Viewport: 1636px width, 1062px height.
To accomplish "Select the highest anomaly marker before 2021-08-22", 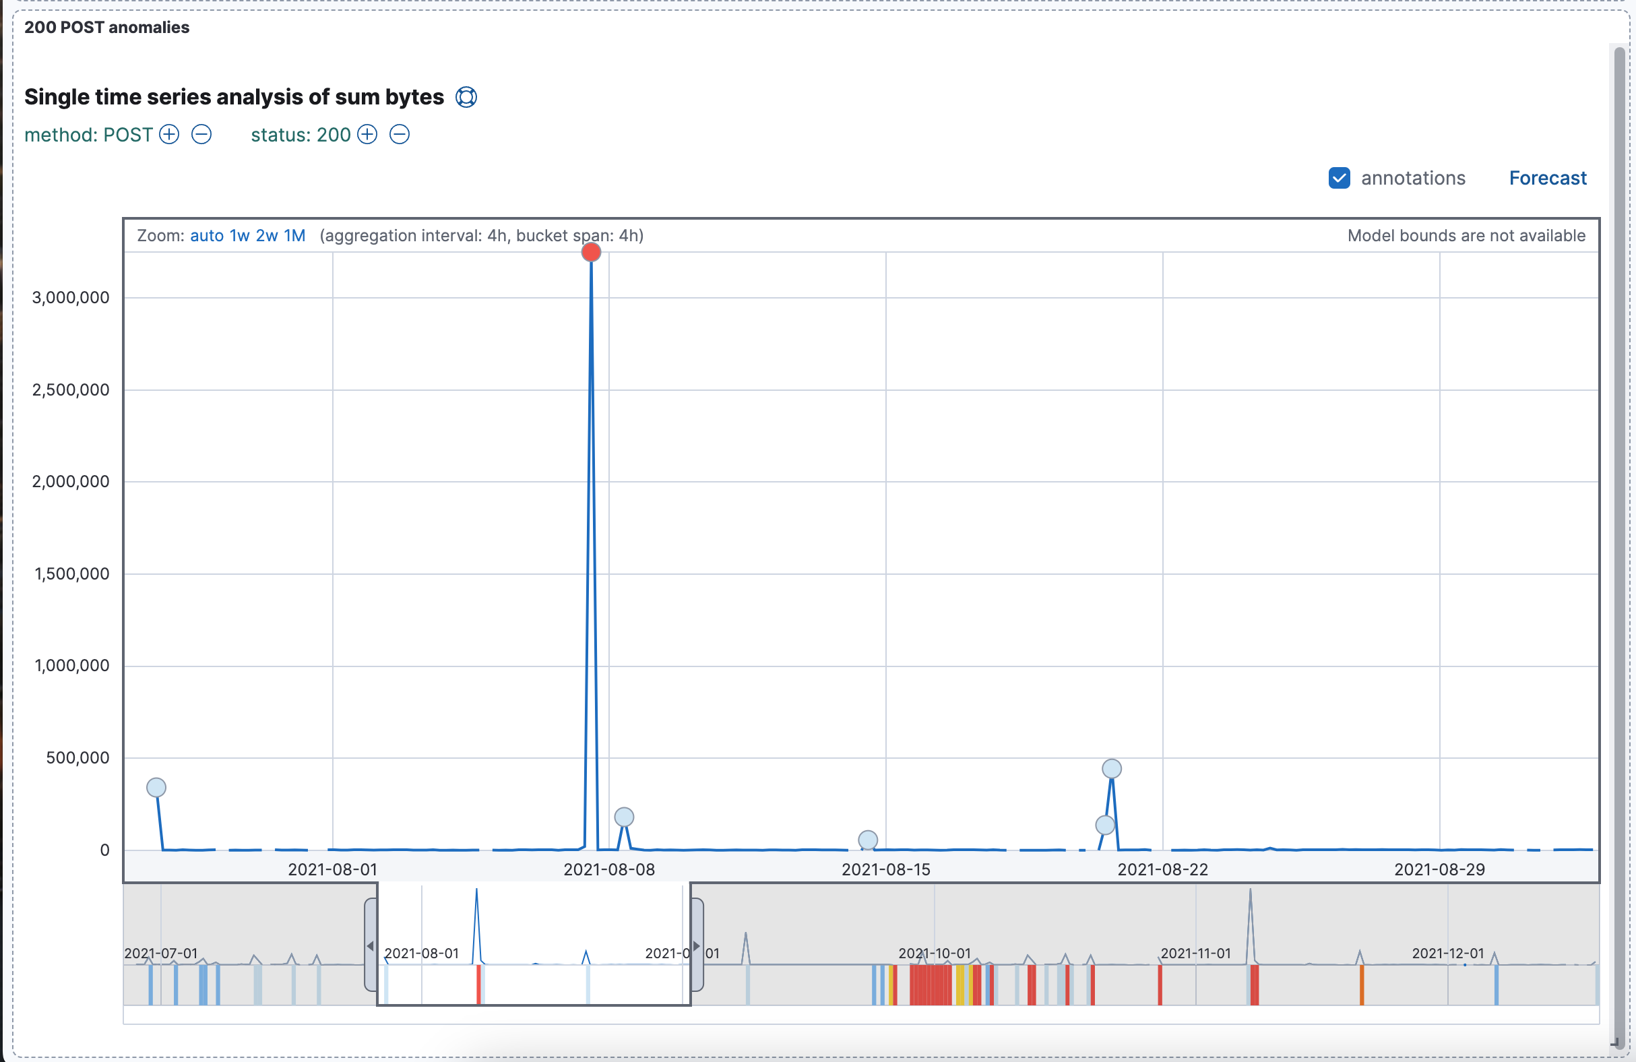I will (x=1112, y=768).
